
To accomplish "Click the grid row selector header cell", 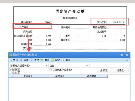I will (x=10, y=76).
